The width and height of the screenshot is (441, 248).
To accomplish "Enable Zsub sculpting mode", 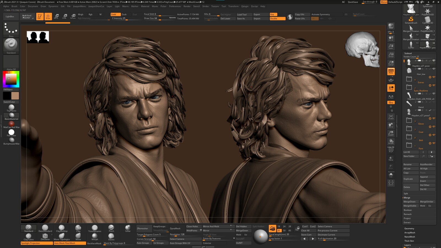I will pyautogui.click(x=124, y=14).
